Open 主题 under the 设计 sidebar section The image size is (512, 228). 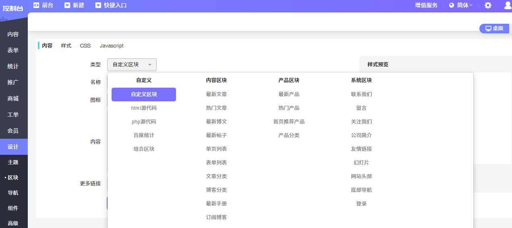click(13, 162)
